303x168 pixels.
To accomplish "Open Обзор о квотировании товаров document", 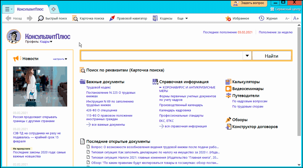I will pos(155,163).
